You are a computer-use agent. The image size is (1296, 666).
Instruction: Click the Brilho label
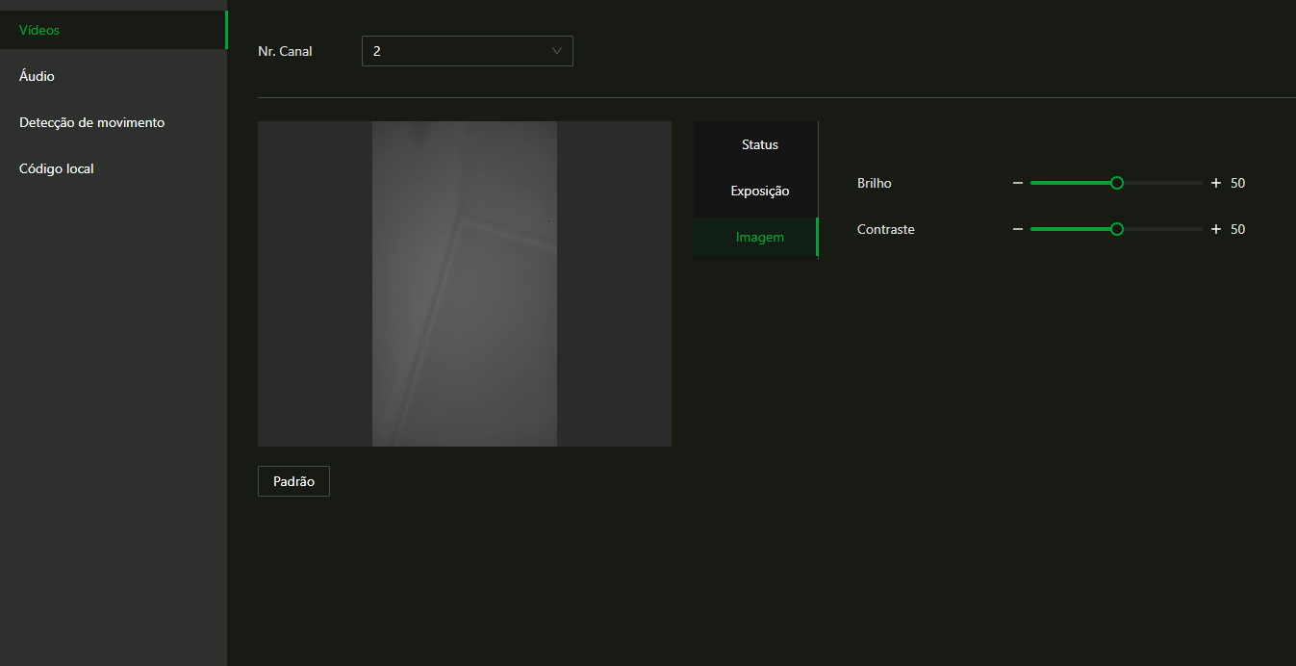(x=875, y=183)
